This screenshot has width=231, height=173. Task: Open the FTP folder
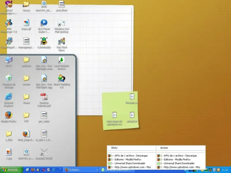tap(26, 115)
